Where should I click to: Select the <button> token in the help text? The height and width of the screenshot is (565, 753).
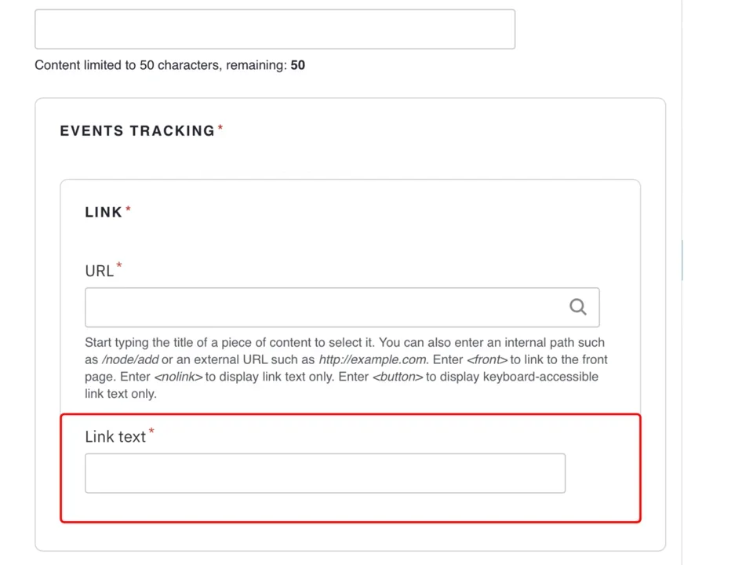(398, 377)
